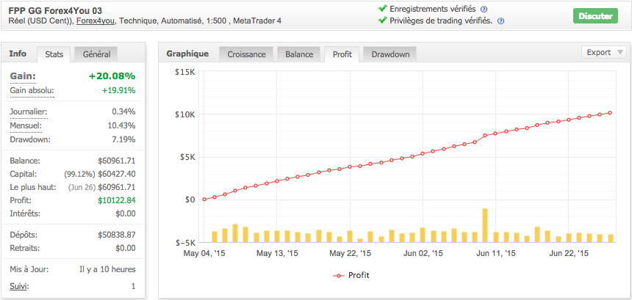Screen dimensions: 632x300
Task: Select the Balance chart tab
Action: pos(299,54)
